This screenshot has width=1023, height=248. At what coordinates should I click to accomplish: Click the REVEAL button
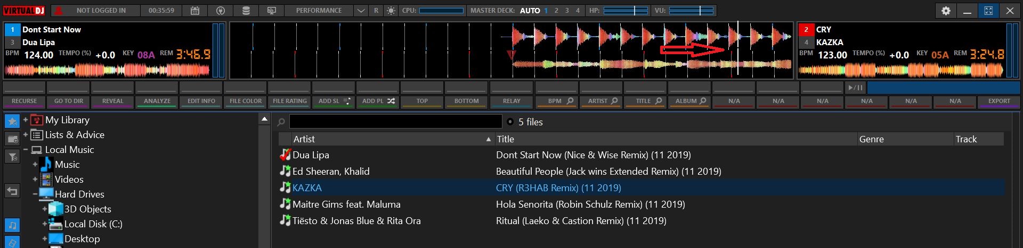(112, 101)
